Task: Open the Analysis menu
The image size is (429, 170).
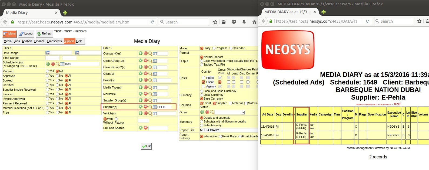Action: (27, 41)
